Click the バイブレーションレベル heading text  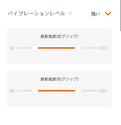tap(37, 14)
